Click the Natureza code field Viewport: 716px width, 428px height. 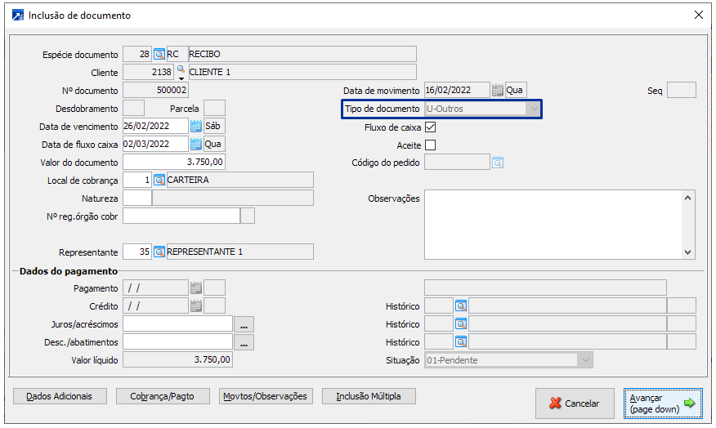click(137, 198)
